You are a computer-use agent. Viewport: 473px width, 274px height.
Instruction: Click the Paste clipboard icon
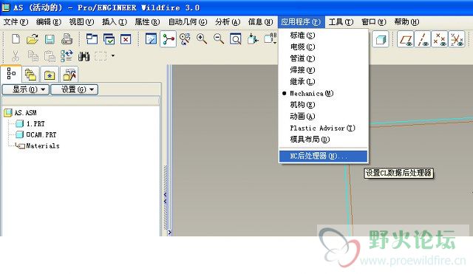[x=50, y=56]
